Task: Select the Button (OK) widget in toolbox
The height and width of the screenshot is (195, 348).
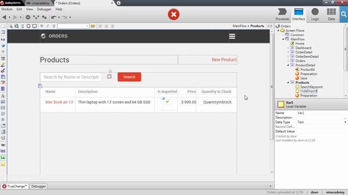Action: click(3, 145)
